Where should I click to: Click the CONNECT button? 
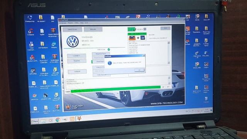pyautogui.click(x=76, y=56)
